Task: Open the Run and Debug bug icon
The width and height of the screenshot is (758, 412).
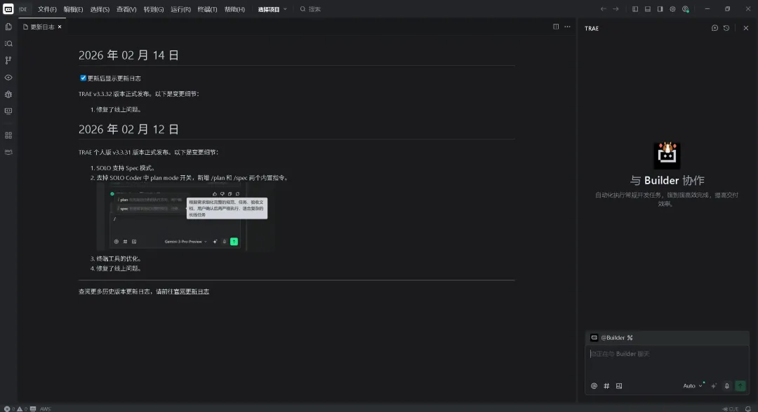Action: 8,94
